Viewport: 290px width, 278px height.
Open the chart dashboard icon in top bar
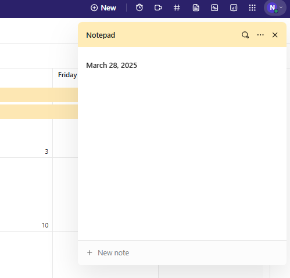pyautogui.click(x=234, y=8)
